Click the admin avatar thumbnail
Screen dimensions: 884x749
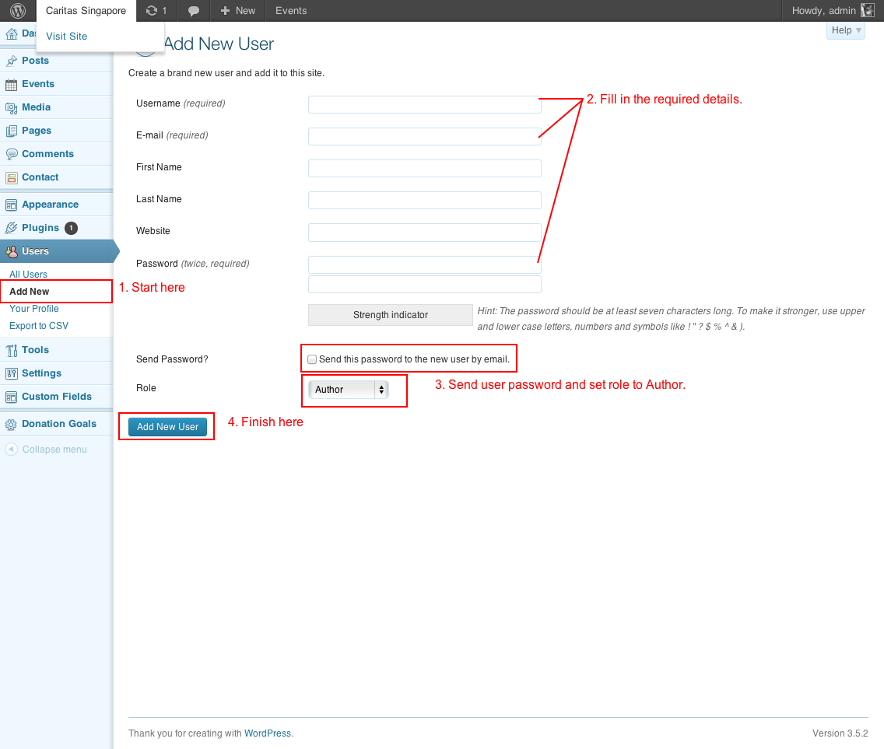pos(867,11)
